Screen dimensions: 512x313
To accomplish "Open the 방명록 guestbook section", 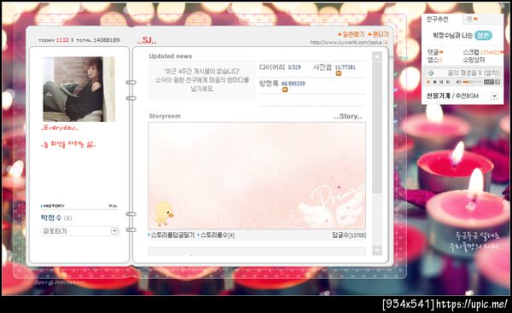I will [269, 84].
